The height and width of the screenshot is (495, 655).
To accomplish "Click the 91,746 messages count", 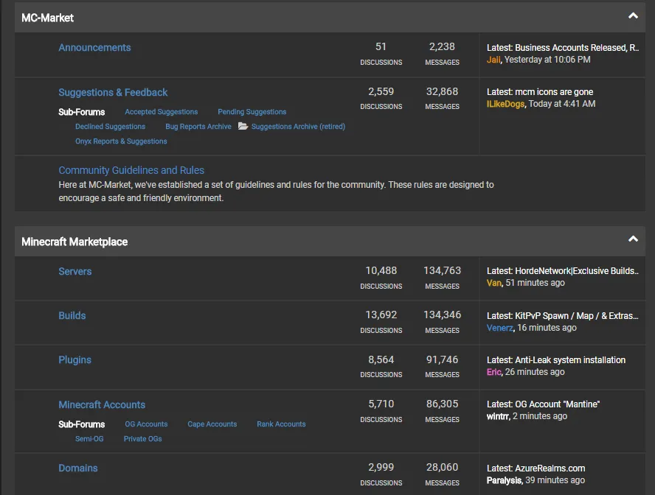I will [x=442, y=359].
